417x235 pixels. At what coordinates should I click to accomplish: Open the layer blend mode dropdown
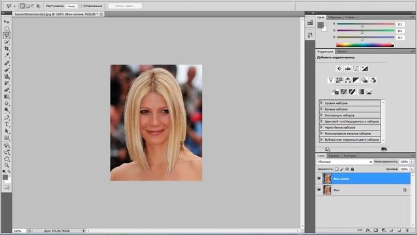pos(345,162)
